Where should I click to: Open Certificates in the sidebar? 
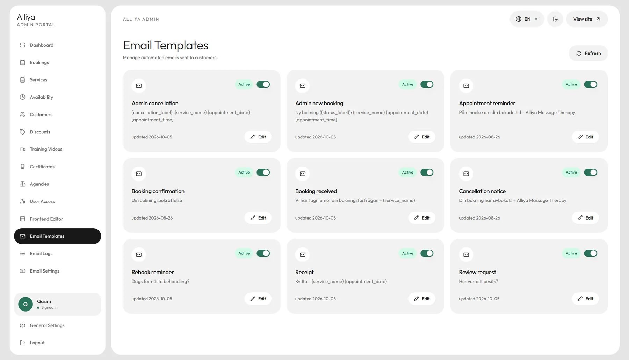coord(57,167)
